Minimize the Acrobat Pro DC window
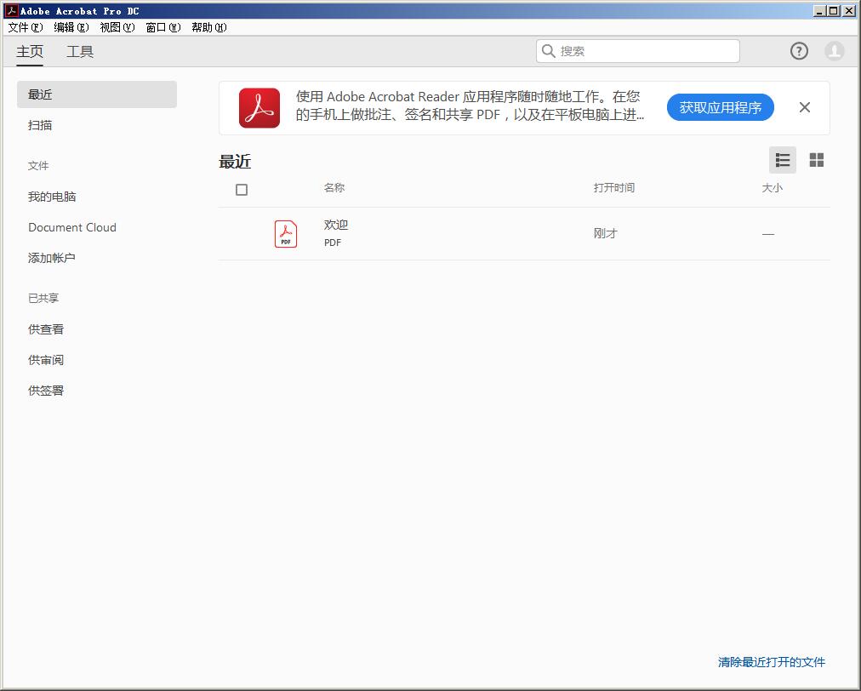This screenshot has height=691, width=861. [820, 10]
